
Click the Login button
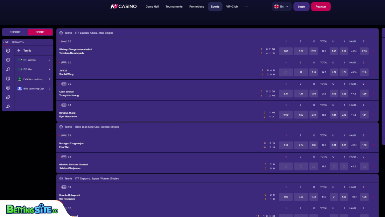click(x=301, y=7)
